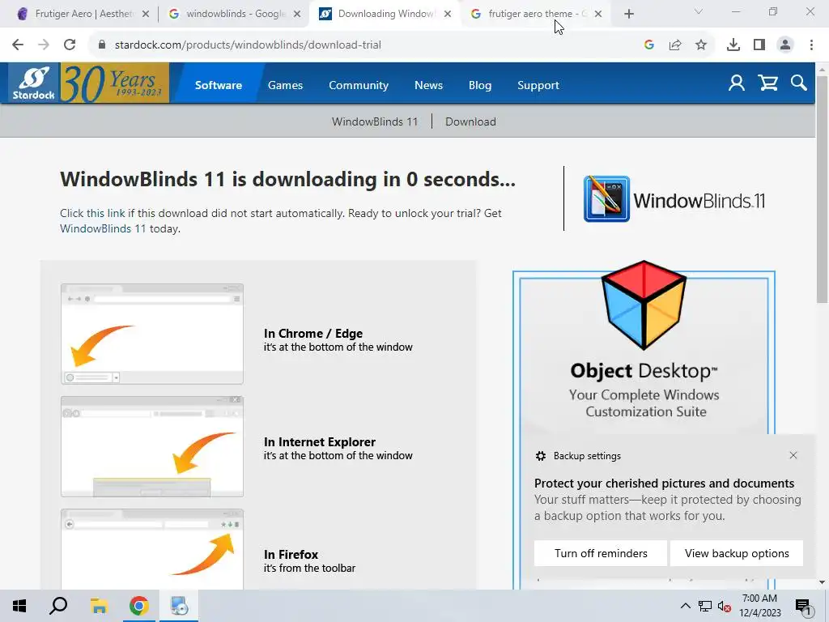Click Turn off reminders button
The height and width of the screenshot is (622, 829).
coord(601,553)
